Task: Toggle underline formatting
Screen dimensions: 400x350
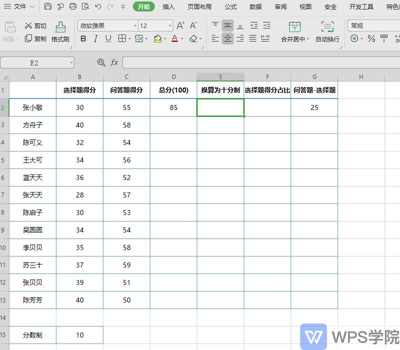Action: pos(108,38)
